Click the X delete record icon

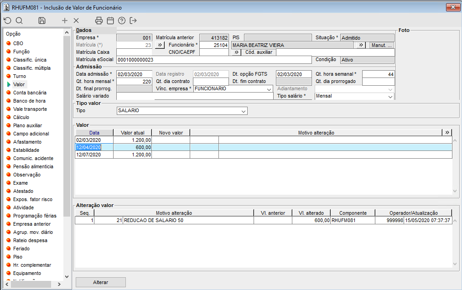[x=76, y=21]
